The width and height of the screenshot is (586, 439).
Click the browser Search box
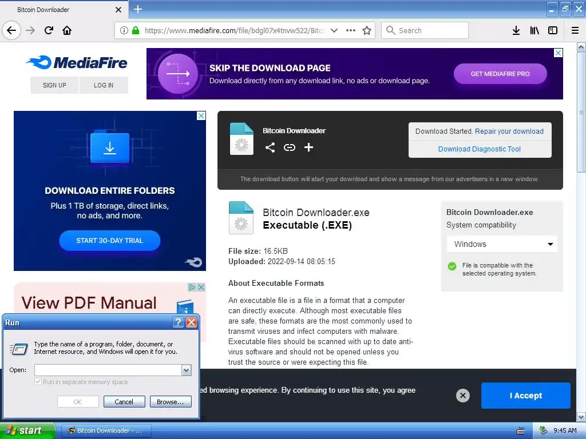[x=425, y=30]
